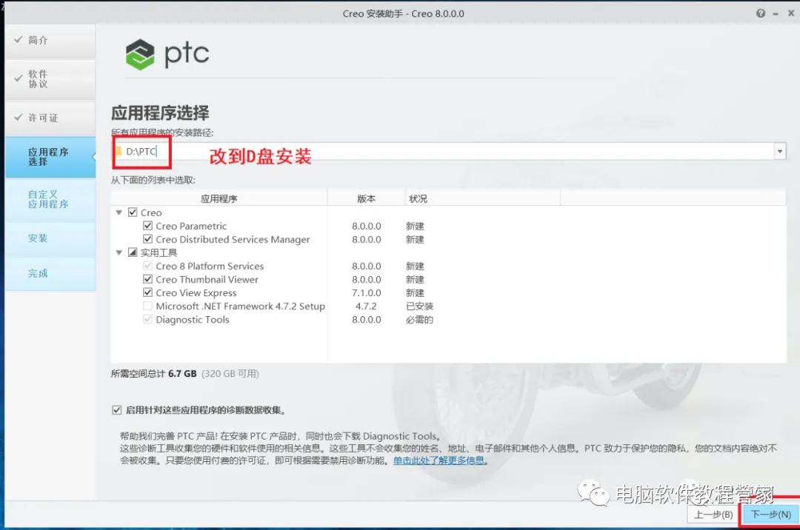Click the ptc logo
This screenshot has width=800, height=530.
[167, 54]
